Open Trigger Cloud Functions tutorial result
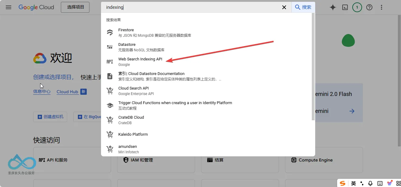Viewport: 401px width, 187px height. (x=206, y=105)
